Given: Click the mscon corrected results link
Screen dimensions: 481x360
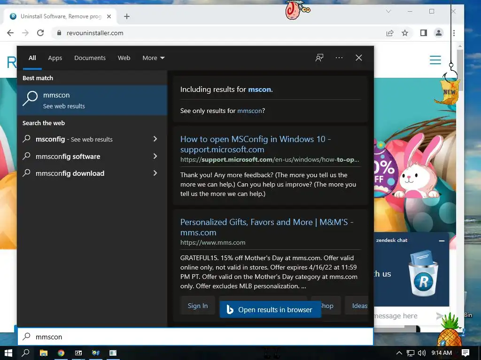Looking at the screenshot, I should 259,90.
